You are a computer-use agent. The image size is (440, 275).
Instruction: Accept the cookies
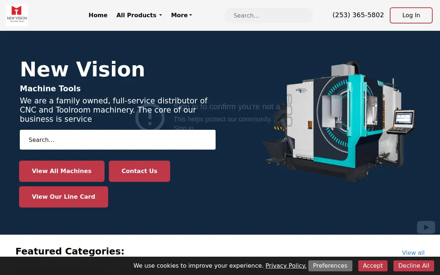[x=373, y=266]
